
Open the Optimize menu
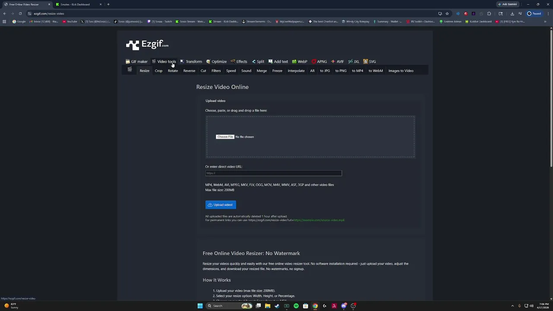click(216, 61)
